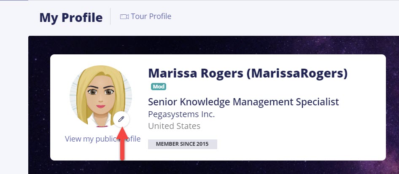Screen dimensions: 399x174
Task: Open the Tour Profile link
Action: coord(146,16)
